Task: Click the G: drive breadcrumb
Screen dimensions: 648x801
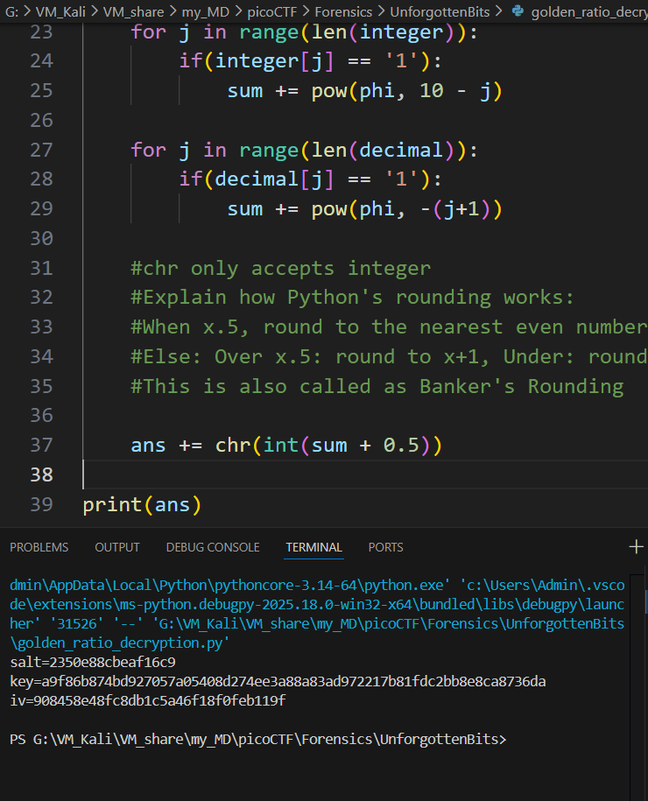Action: click(x=11, y=11)
